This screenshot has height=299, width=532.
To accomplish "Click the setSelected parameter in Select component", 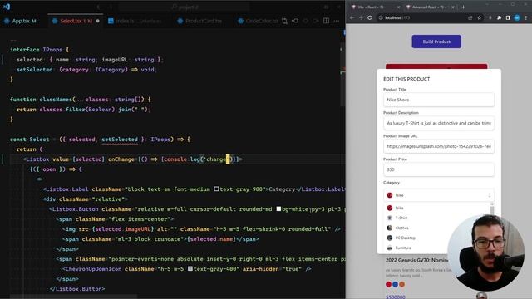I will point(120,140).
